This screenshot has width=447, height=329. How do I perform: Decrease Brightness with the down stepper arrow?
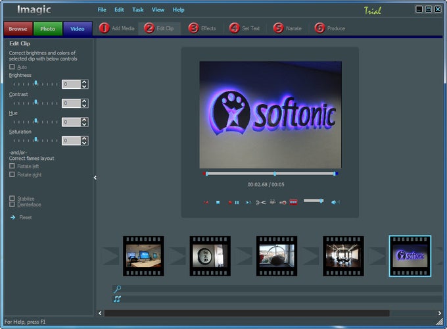tap(84, 86)
